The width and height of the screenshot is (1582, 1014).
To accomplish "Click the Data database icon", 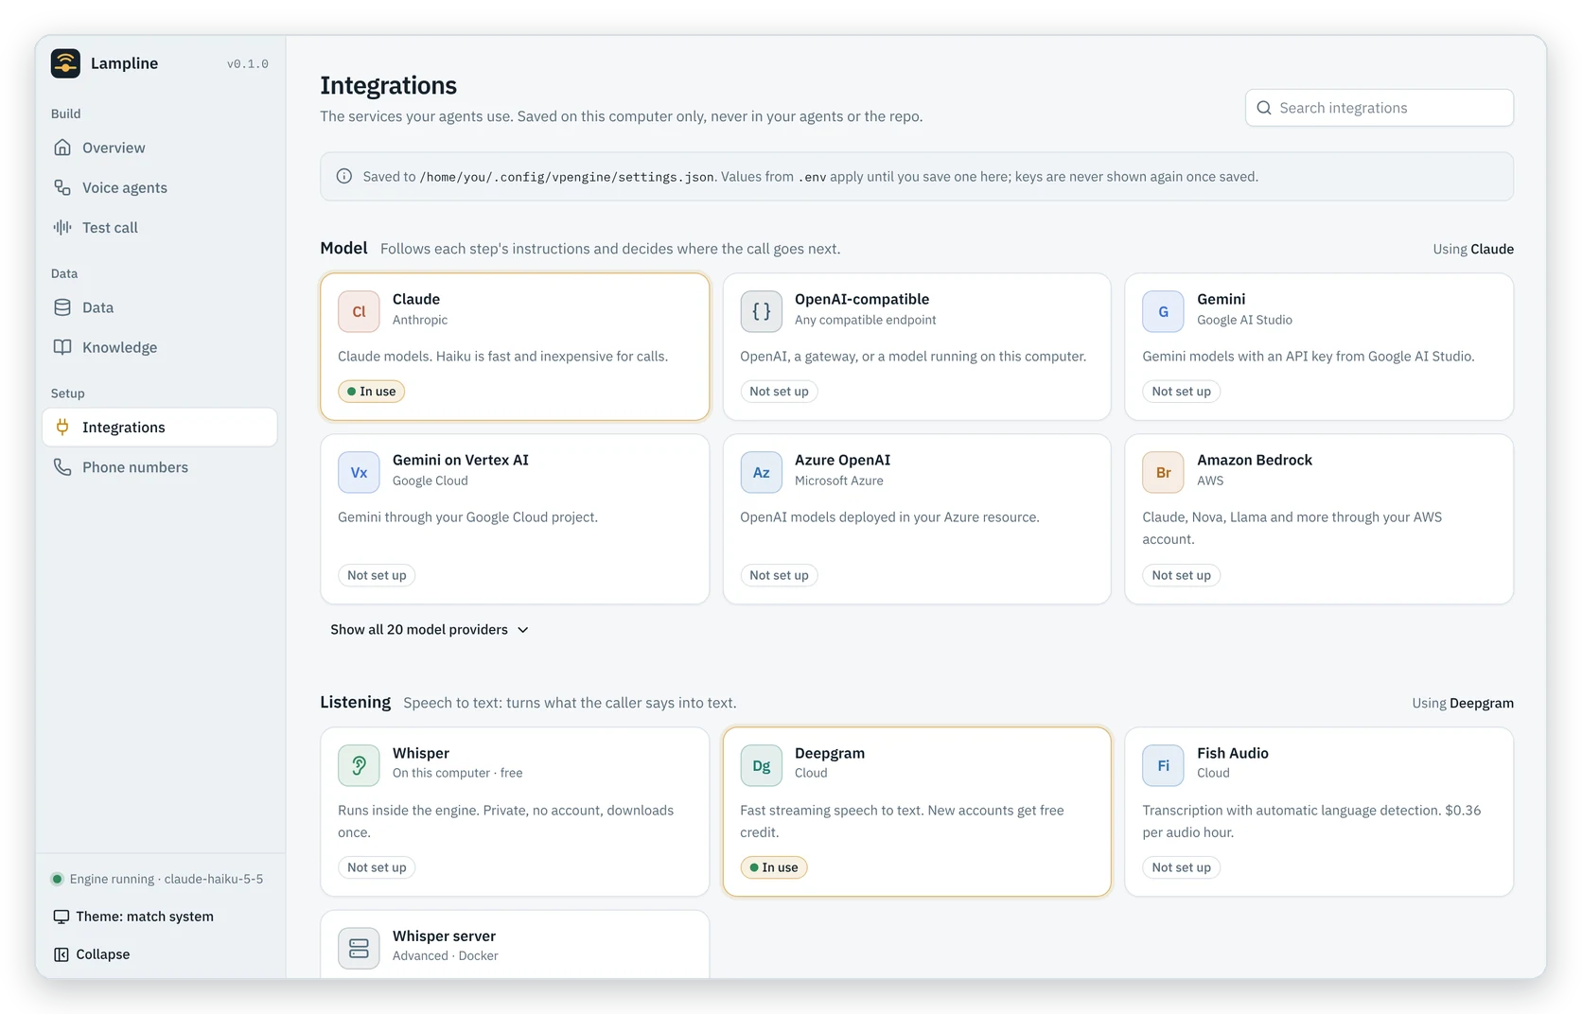I will coord(62,307).
